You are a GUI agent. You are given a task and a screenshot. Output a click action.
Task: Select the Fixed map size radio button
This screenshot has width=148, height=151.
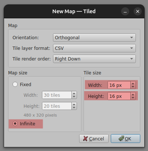[x=15, y=84]
